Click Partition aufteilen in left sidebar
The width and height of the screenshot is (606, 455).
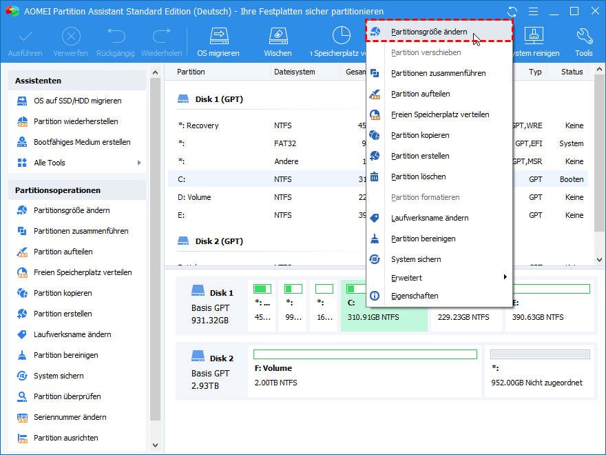(63, 252)
